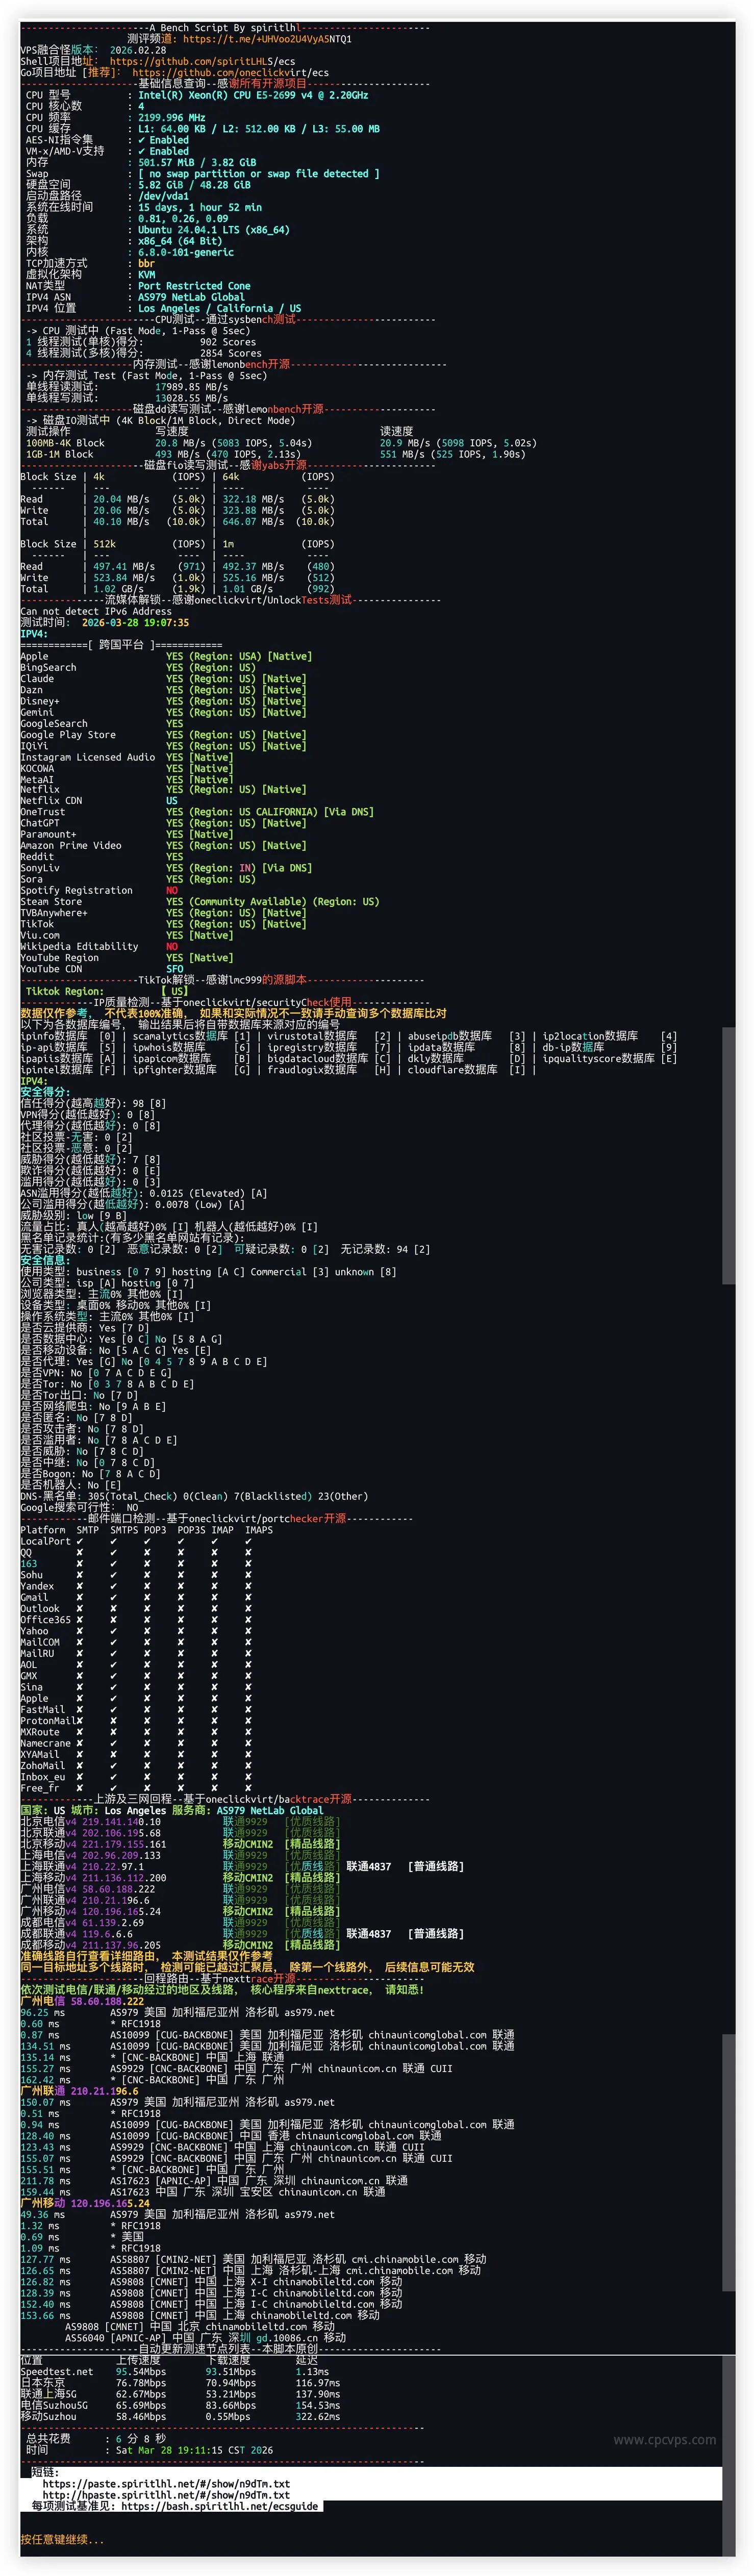Click the timestamp Sat Mar 28 19:11:15 CST 2026
754x2576 pixels.
pyautogui.click(x=194, y=2449)
